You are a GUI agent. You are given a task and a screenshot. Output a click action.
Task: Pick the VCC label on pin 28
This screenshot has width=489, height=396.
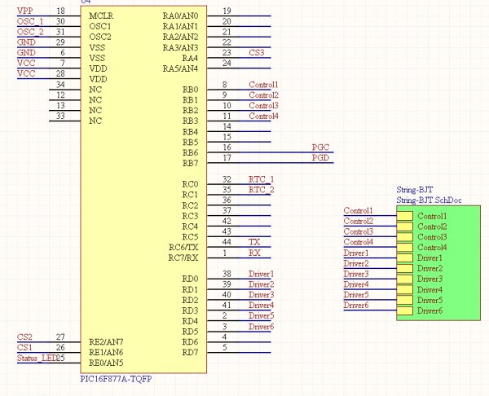(x=26, y=73)
